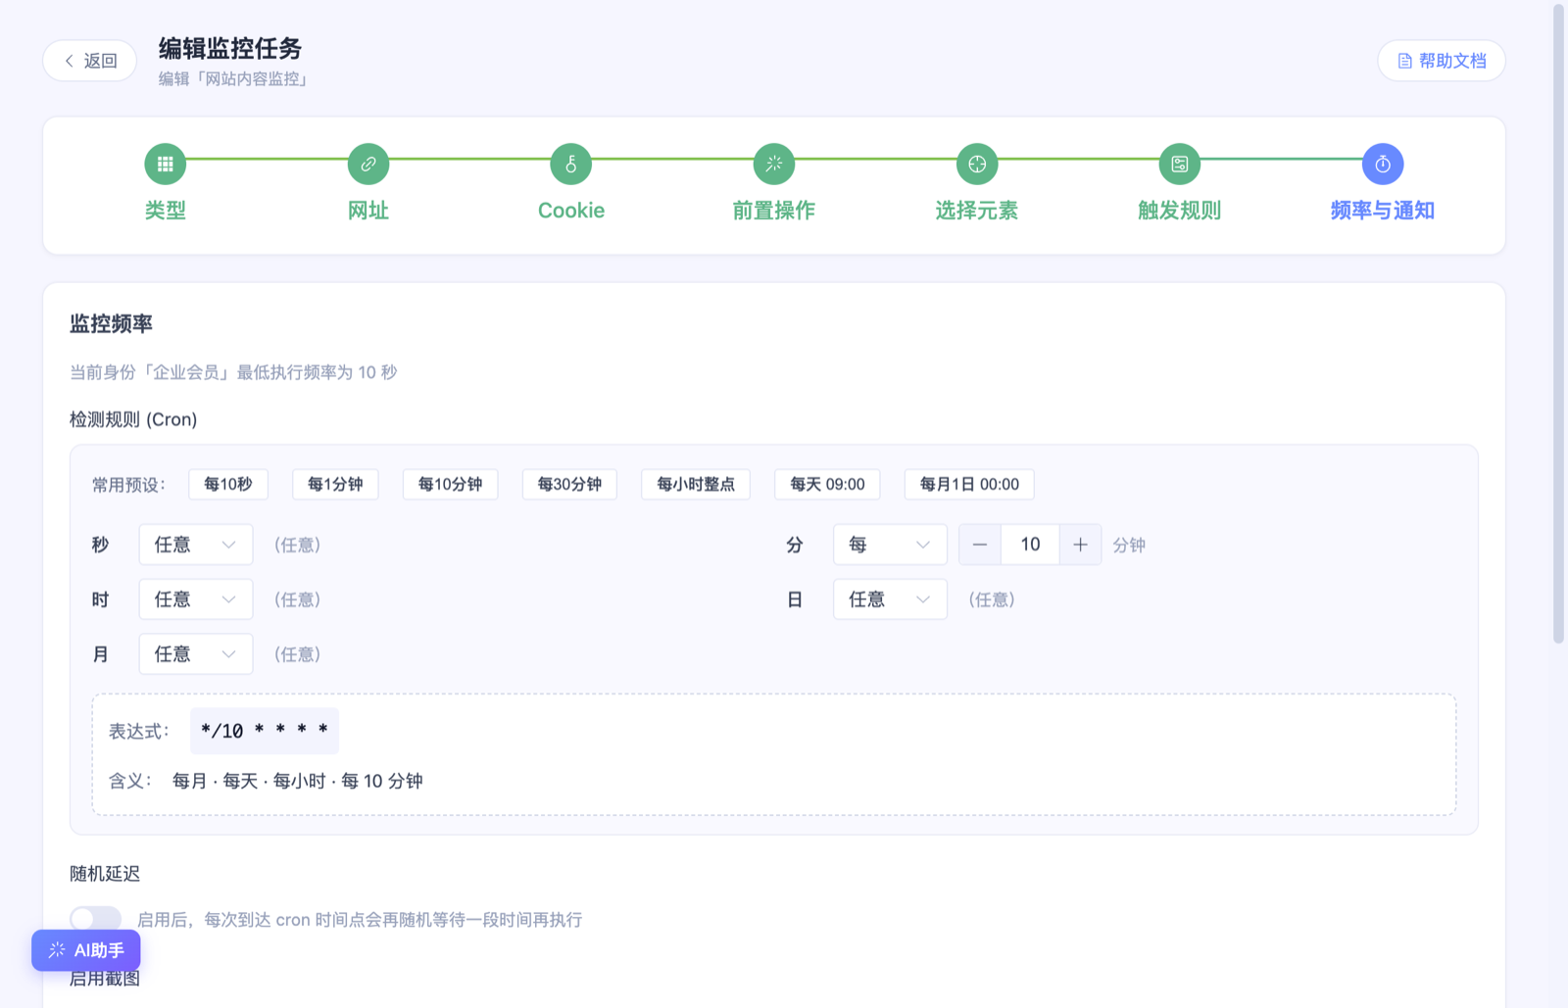Open the AI助手 floating button
Image resolution: width=1568 pixels, height=1008 pixels.
coord(86,950)
